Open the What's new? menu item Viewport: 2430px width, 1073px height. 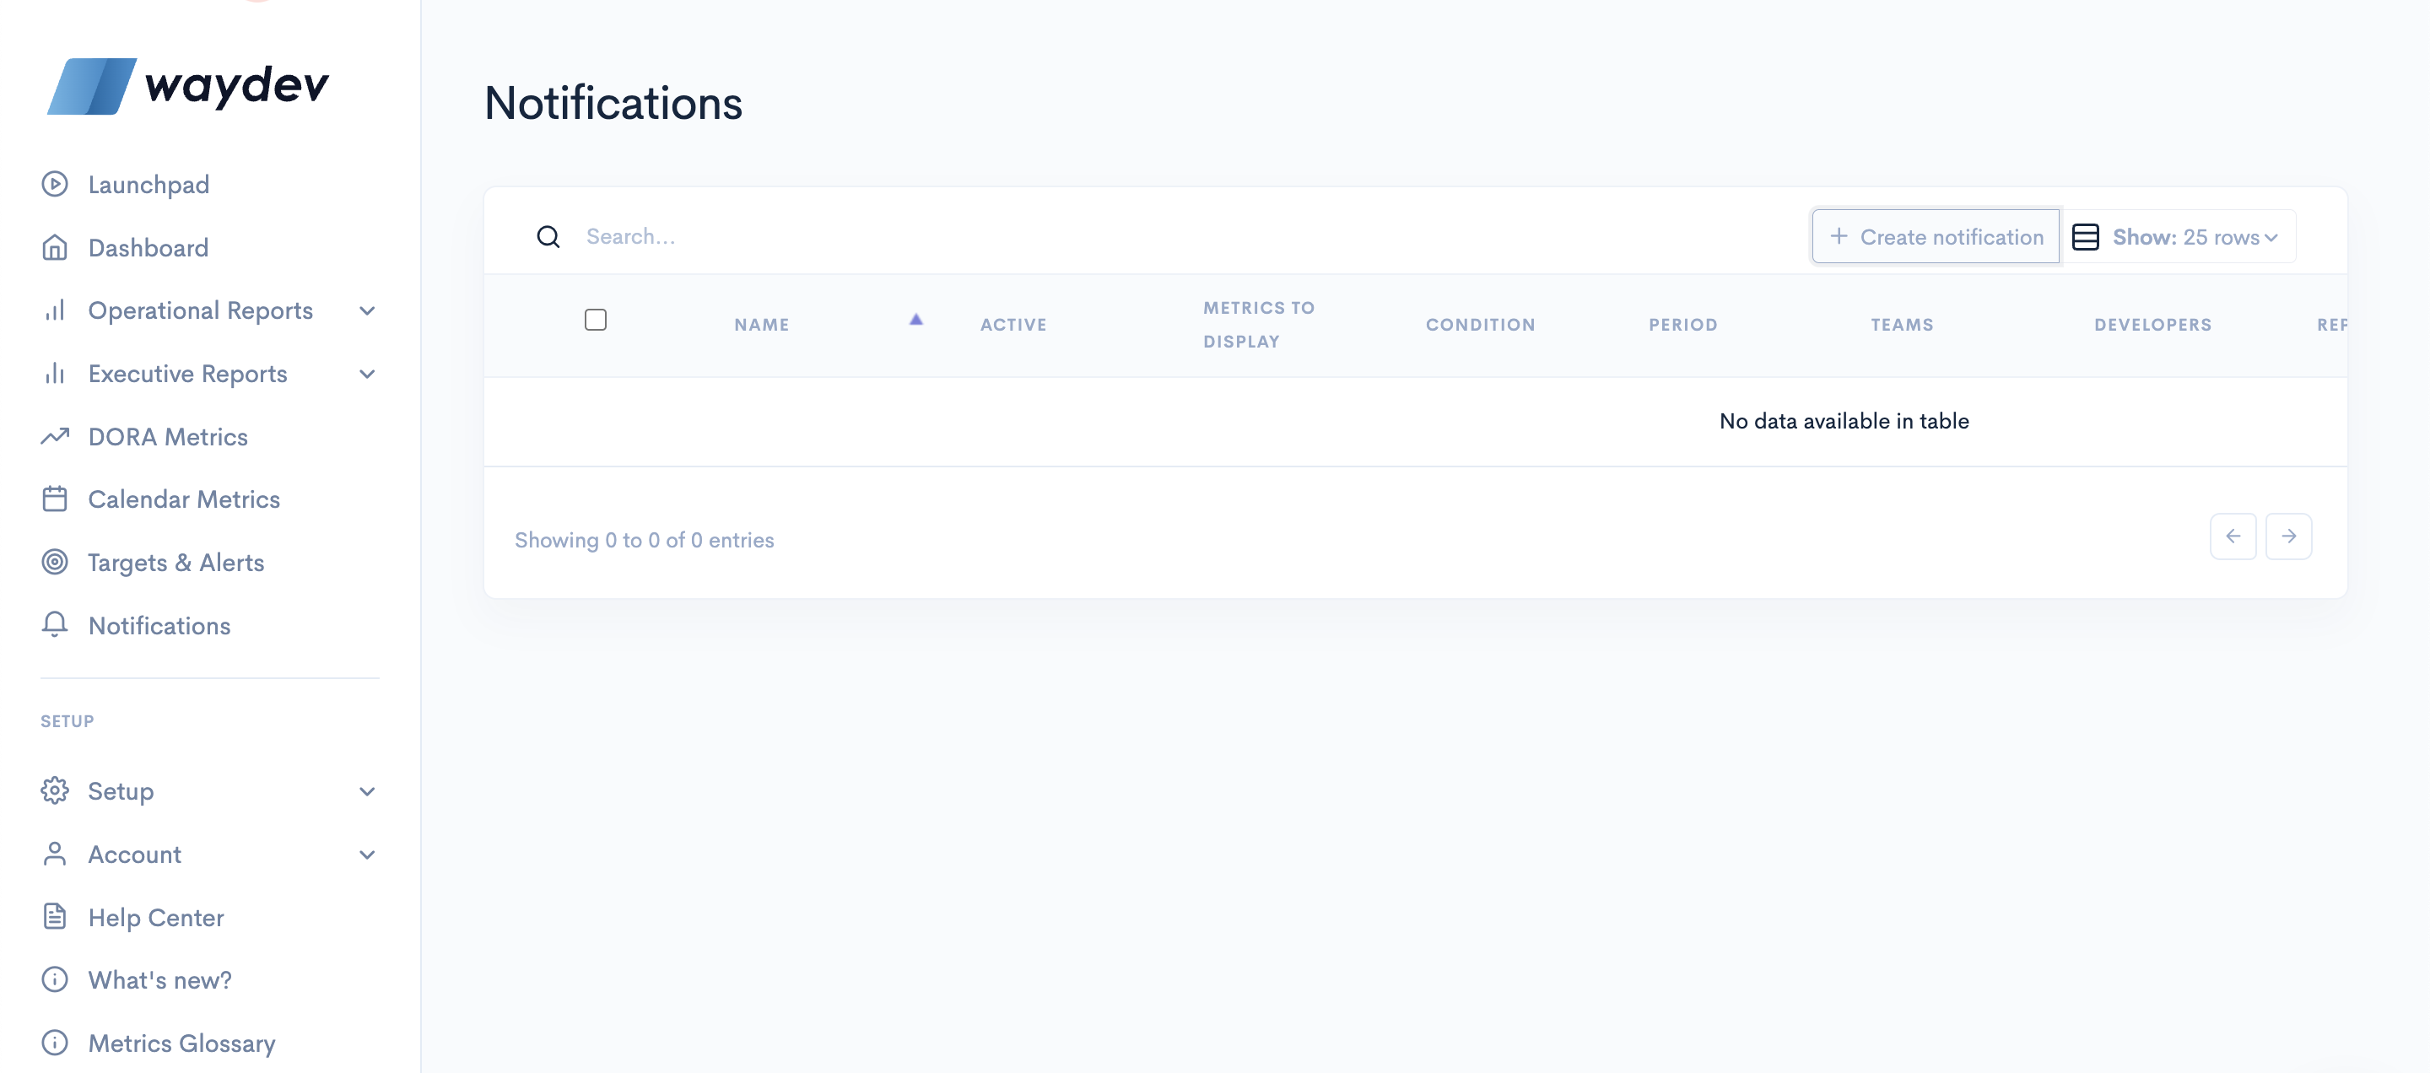tap(159, 979)
